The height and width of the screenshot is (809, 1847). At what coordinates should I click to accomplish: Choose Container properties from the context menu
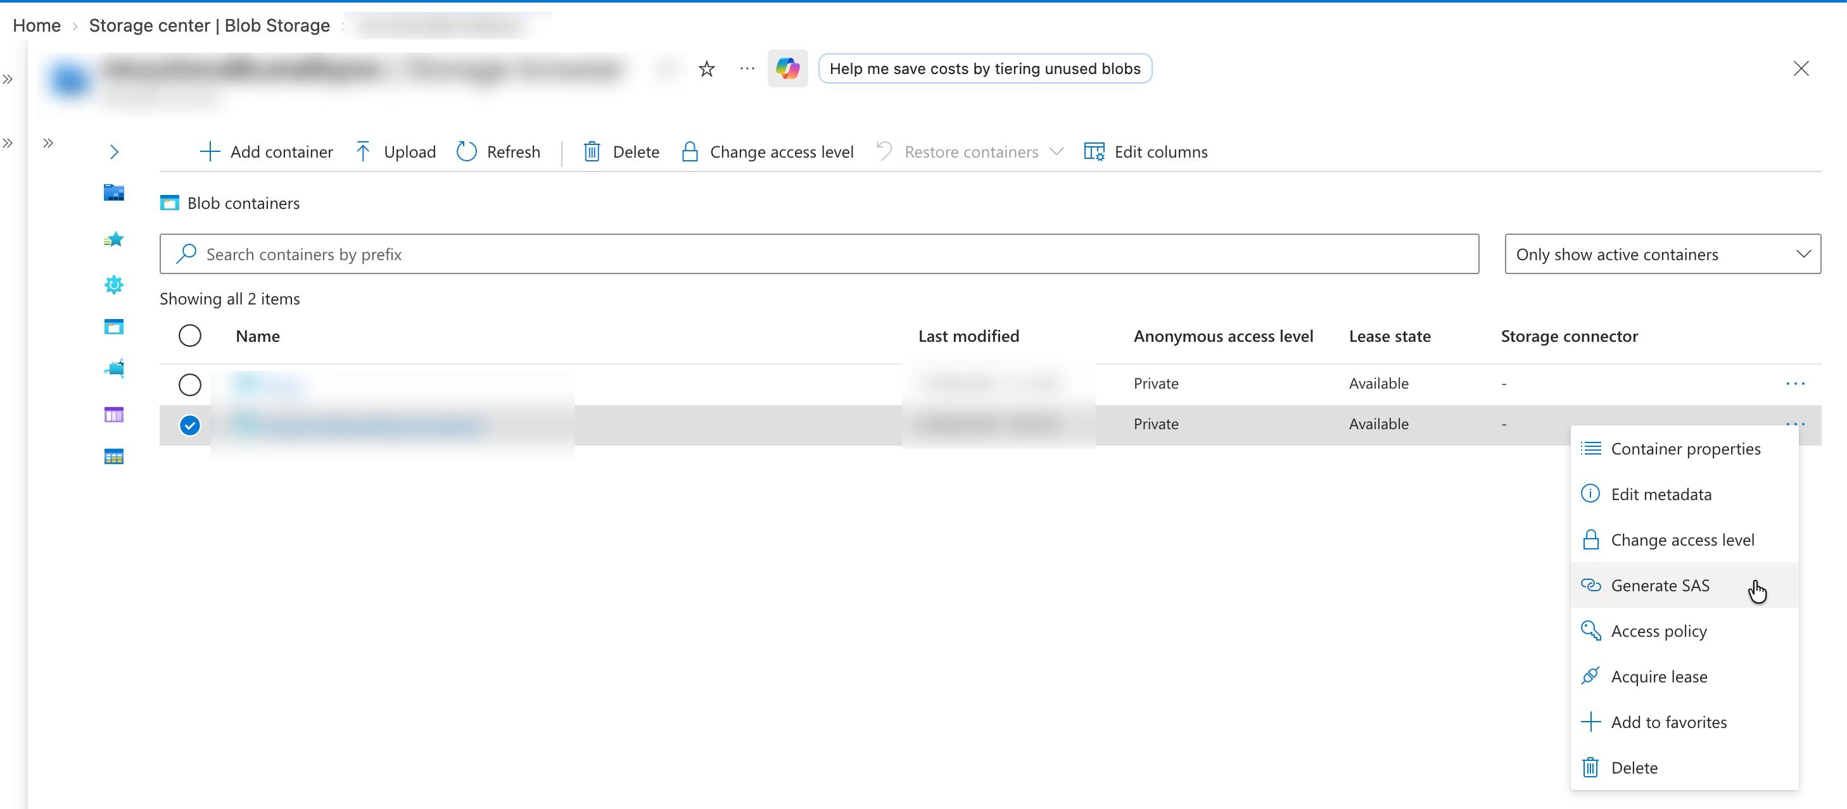click(1684, 449)
